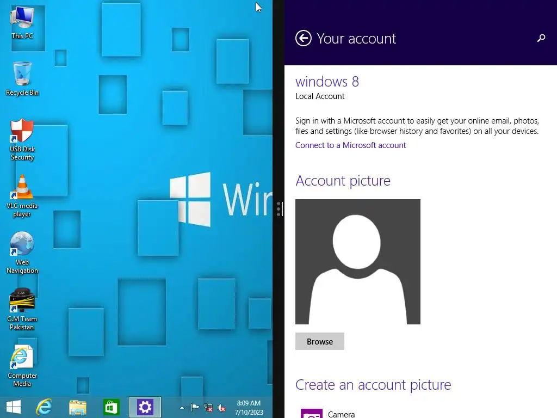557x418 pixels.
Task: Open the Camera app icon
Action: pyautogui.click(x=312, y=414)
